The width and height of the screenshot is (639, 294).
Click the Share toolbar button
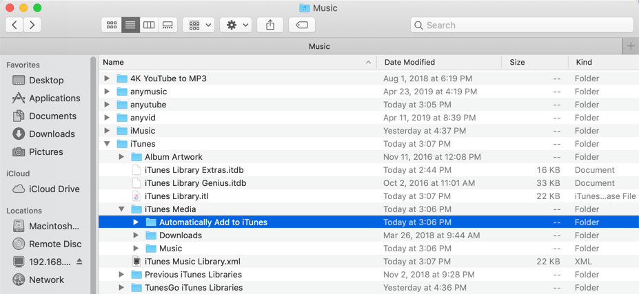[270, 25]
